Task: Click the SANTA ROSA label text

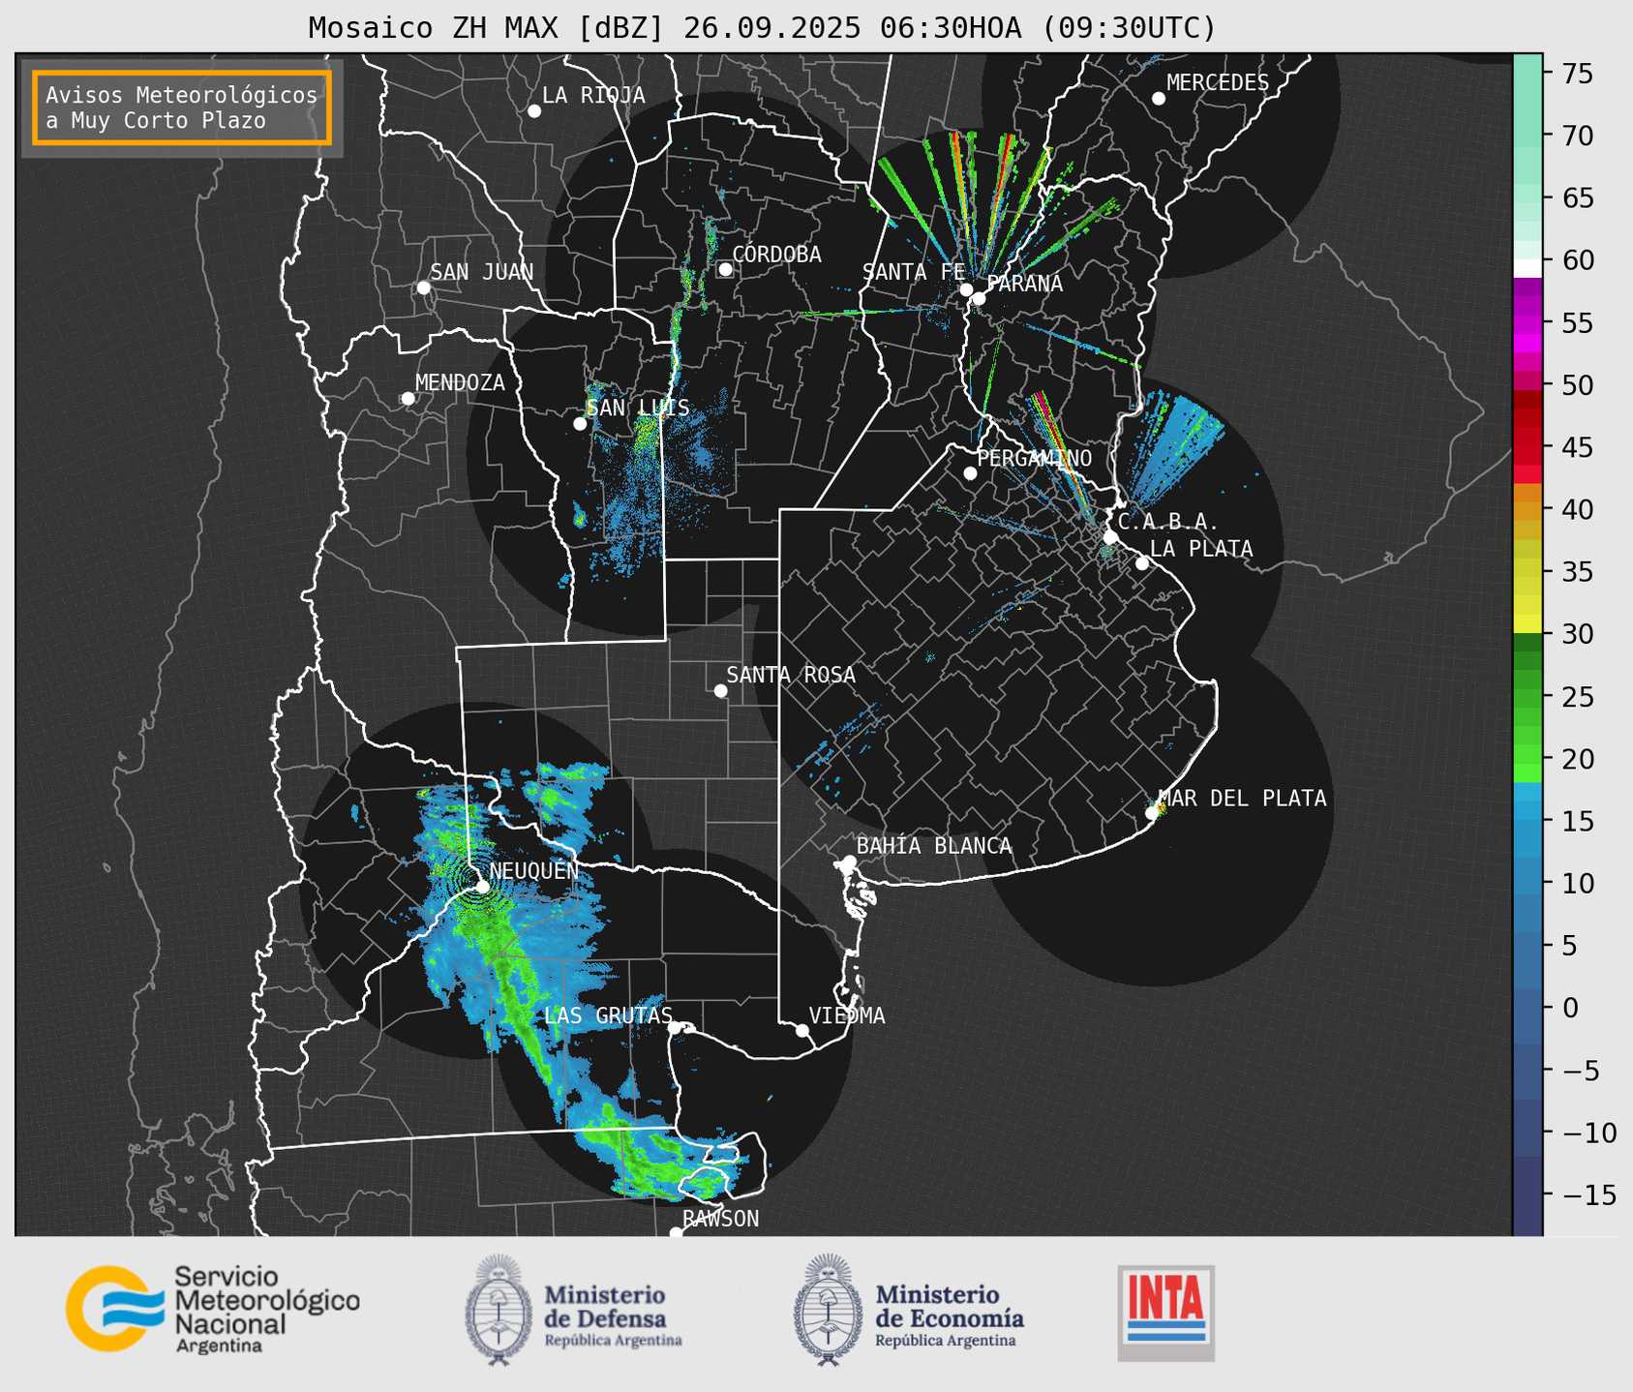Action: tap(791, 675)
